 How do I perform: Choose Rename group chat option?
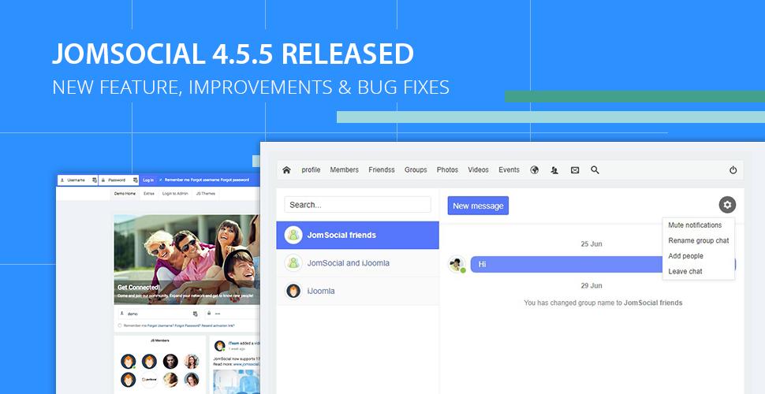tap(698, 240)
